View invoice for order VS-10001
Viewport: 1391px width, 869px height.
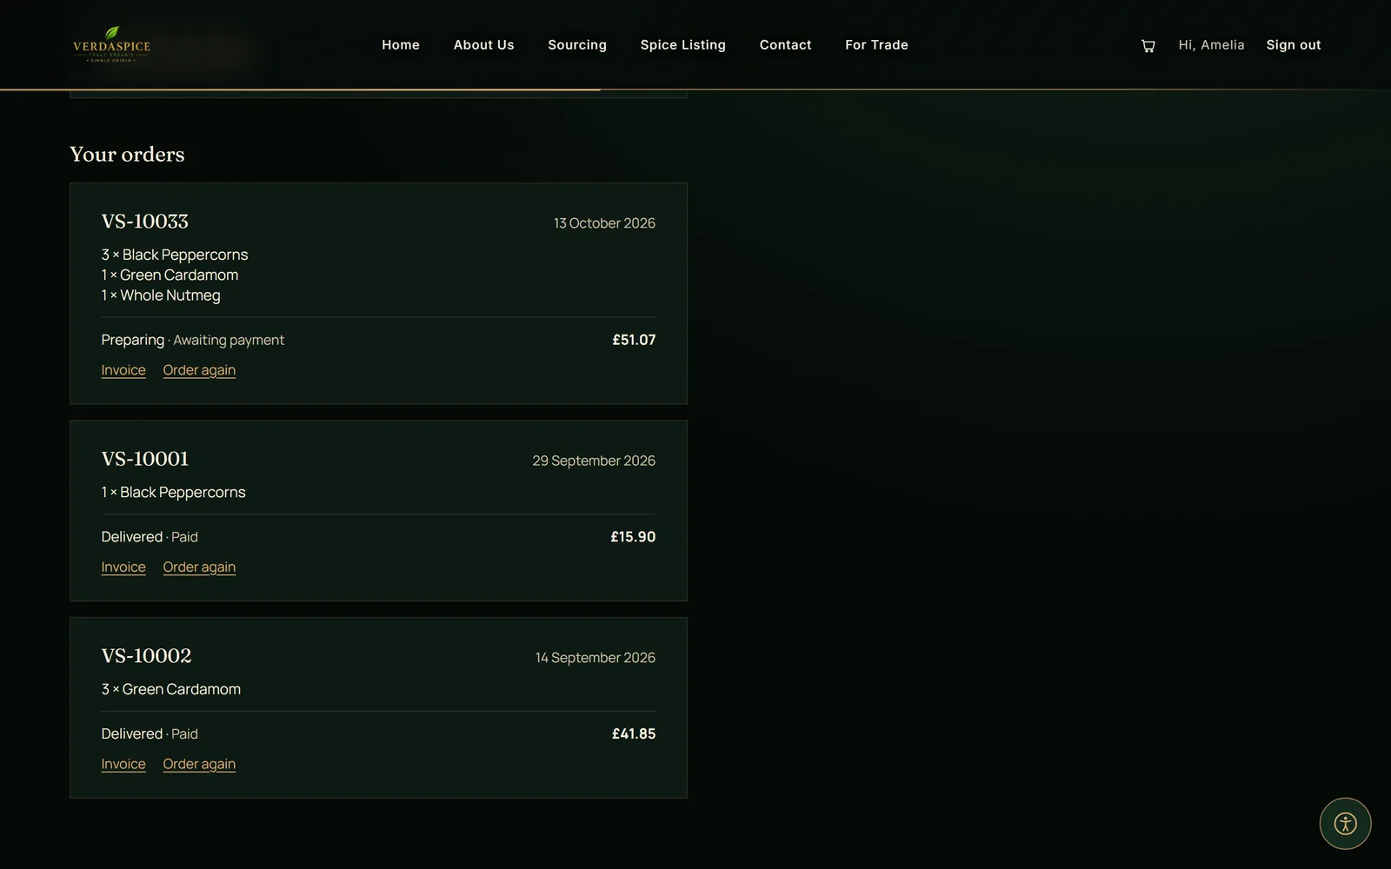click(123, 567)
